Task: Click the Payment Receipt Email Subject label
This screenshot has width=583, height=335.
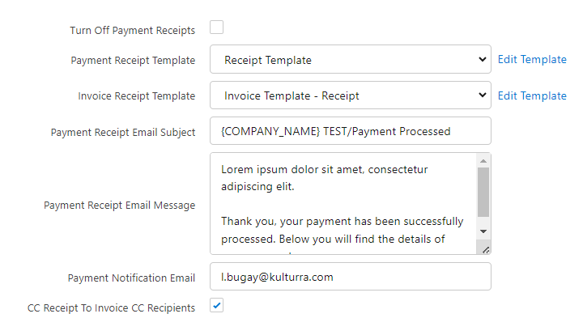Action: coord(123,132)
